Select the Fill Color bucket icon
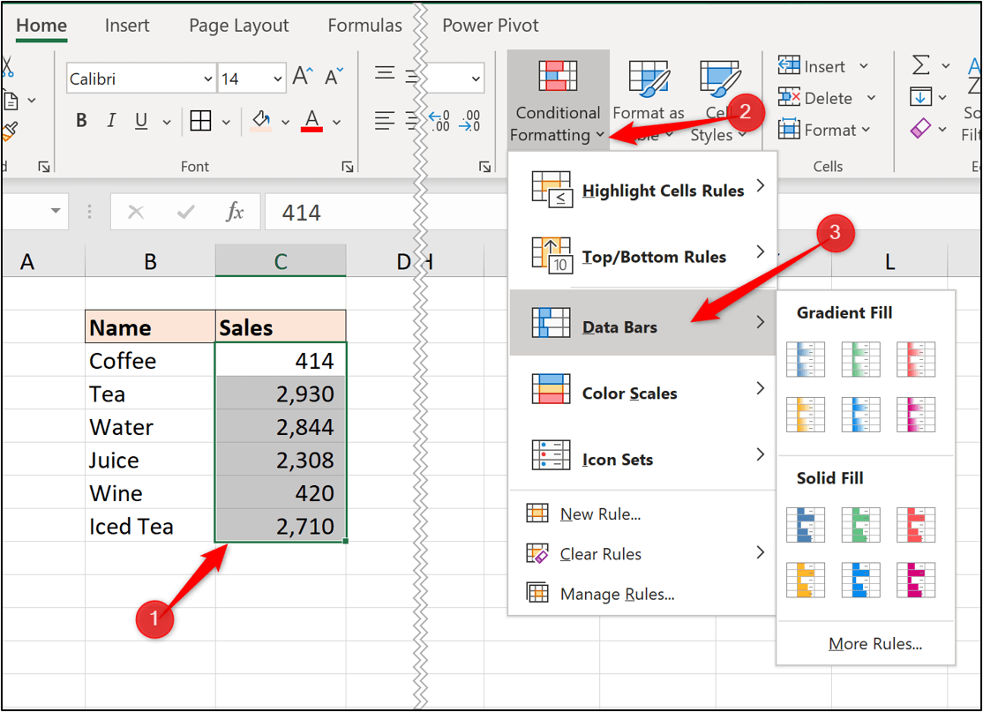The height and width of the screenshot is (712, 983). pyautogui.click(x=261, y=121)
